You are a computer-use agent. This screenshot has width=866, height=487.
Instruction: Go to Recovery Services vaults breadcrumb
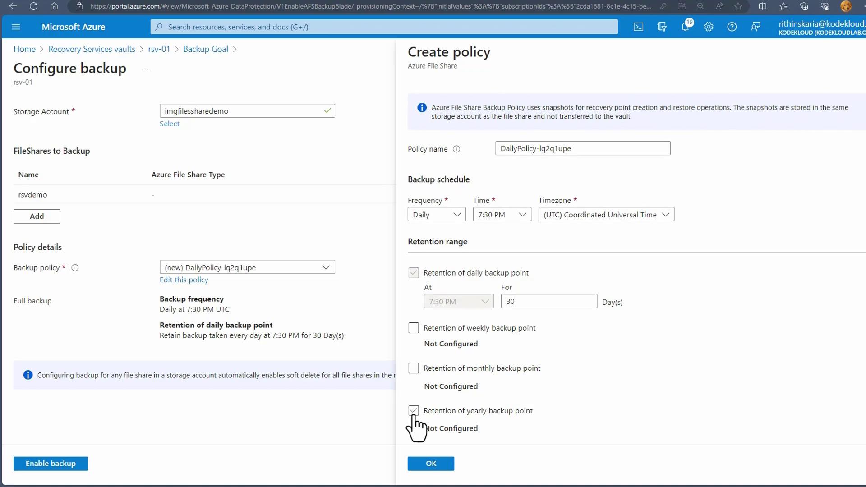(x=92, y=49)
